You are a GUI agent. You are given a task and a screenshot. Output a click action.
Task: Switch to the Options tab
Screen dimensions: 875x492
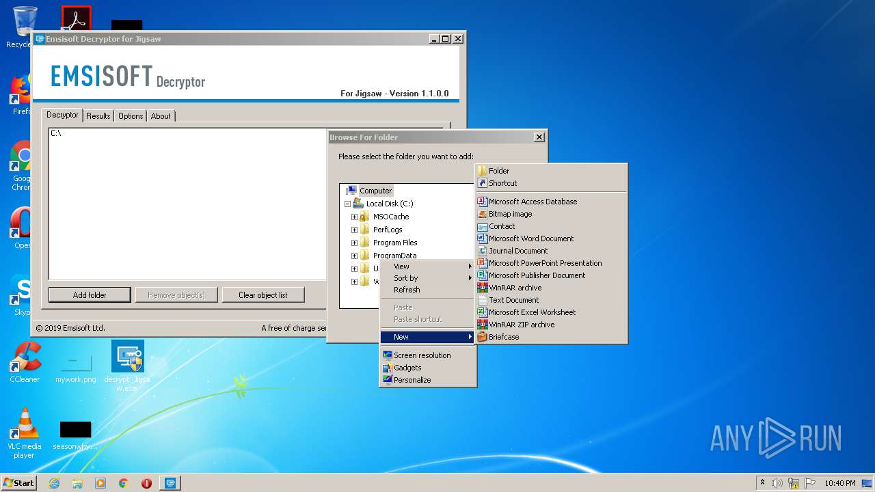131,116
